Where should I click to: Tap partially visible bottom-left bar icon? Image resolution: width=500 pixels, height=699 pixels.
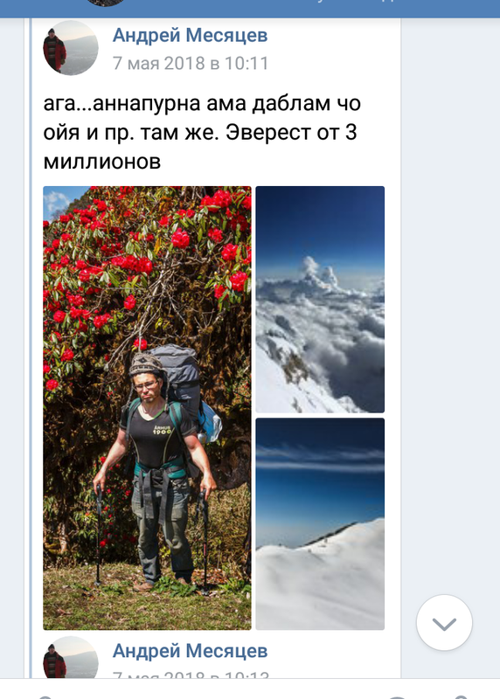45,696
